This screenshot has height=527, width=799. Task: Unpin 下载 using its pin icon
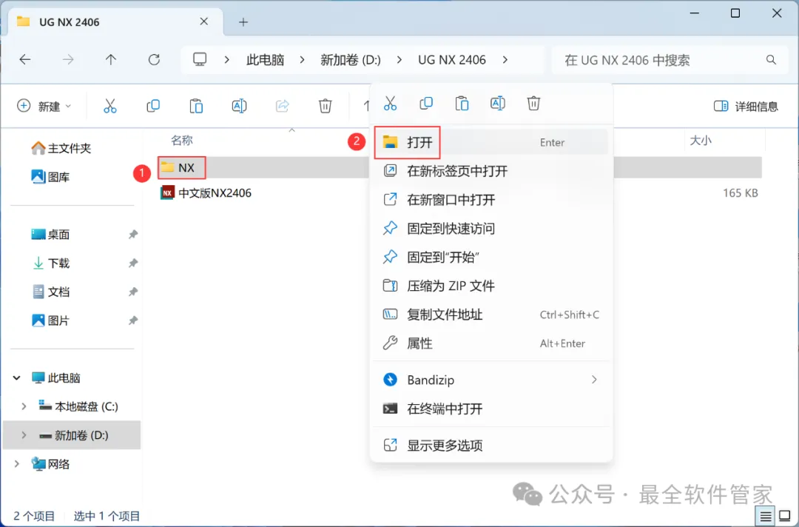(133, 263)
